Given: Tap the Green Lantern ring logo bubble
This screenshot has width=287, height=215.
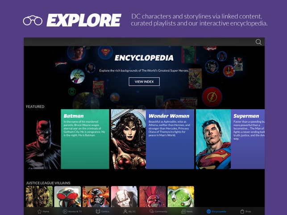Looking at the screenshot, I should (72, 91).
